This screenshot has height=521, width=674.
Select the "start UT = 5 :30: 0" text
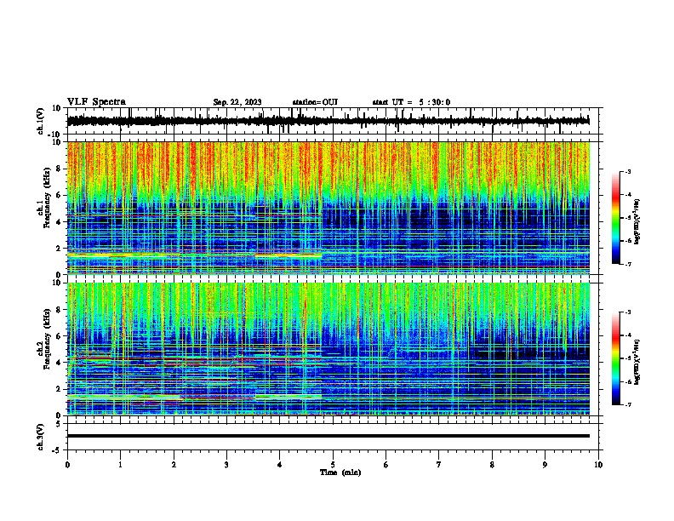(411, 102)
